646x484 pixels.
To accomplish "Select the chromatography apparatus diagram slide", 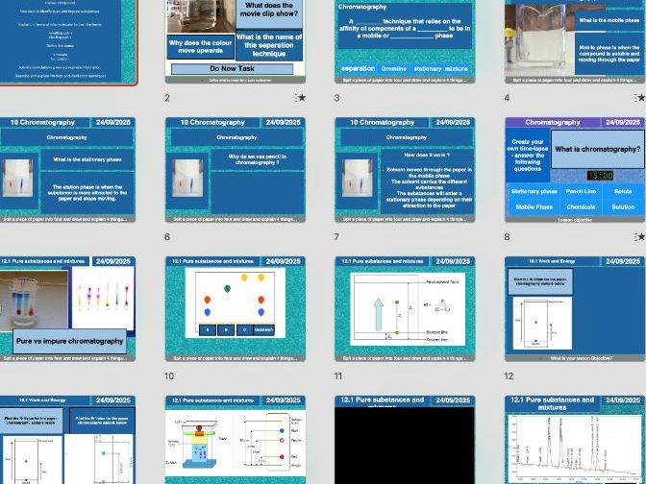I will click(236, 440).
